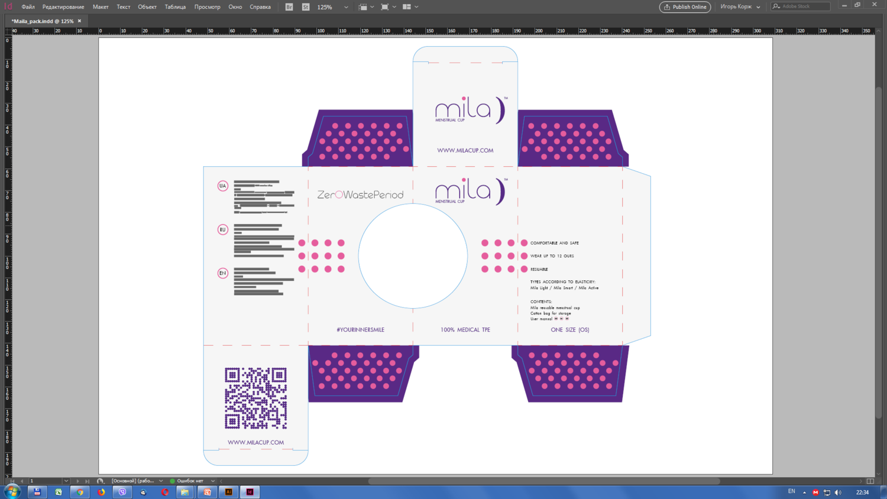Show hidden system tray icons

[804, 492]
